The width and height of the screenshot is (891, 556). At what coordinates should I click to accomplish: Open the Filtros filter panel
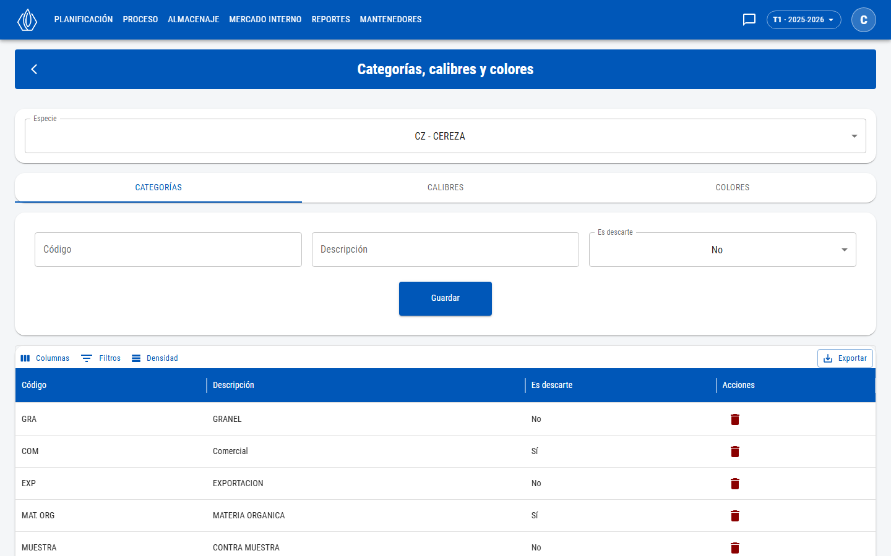tap(101, 358)
